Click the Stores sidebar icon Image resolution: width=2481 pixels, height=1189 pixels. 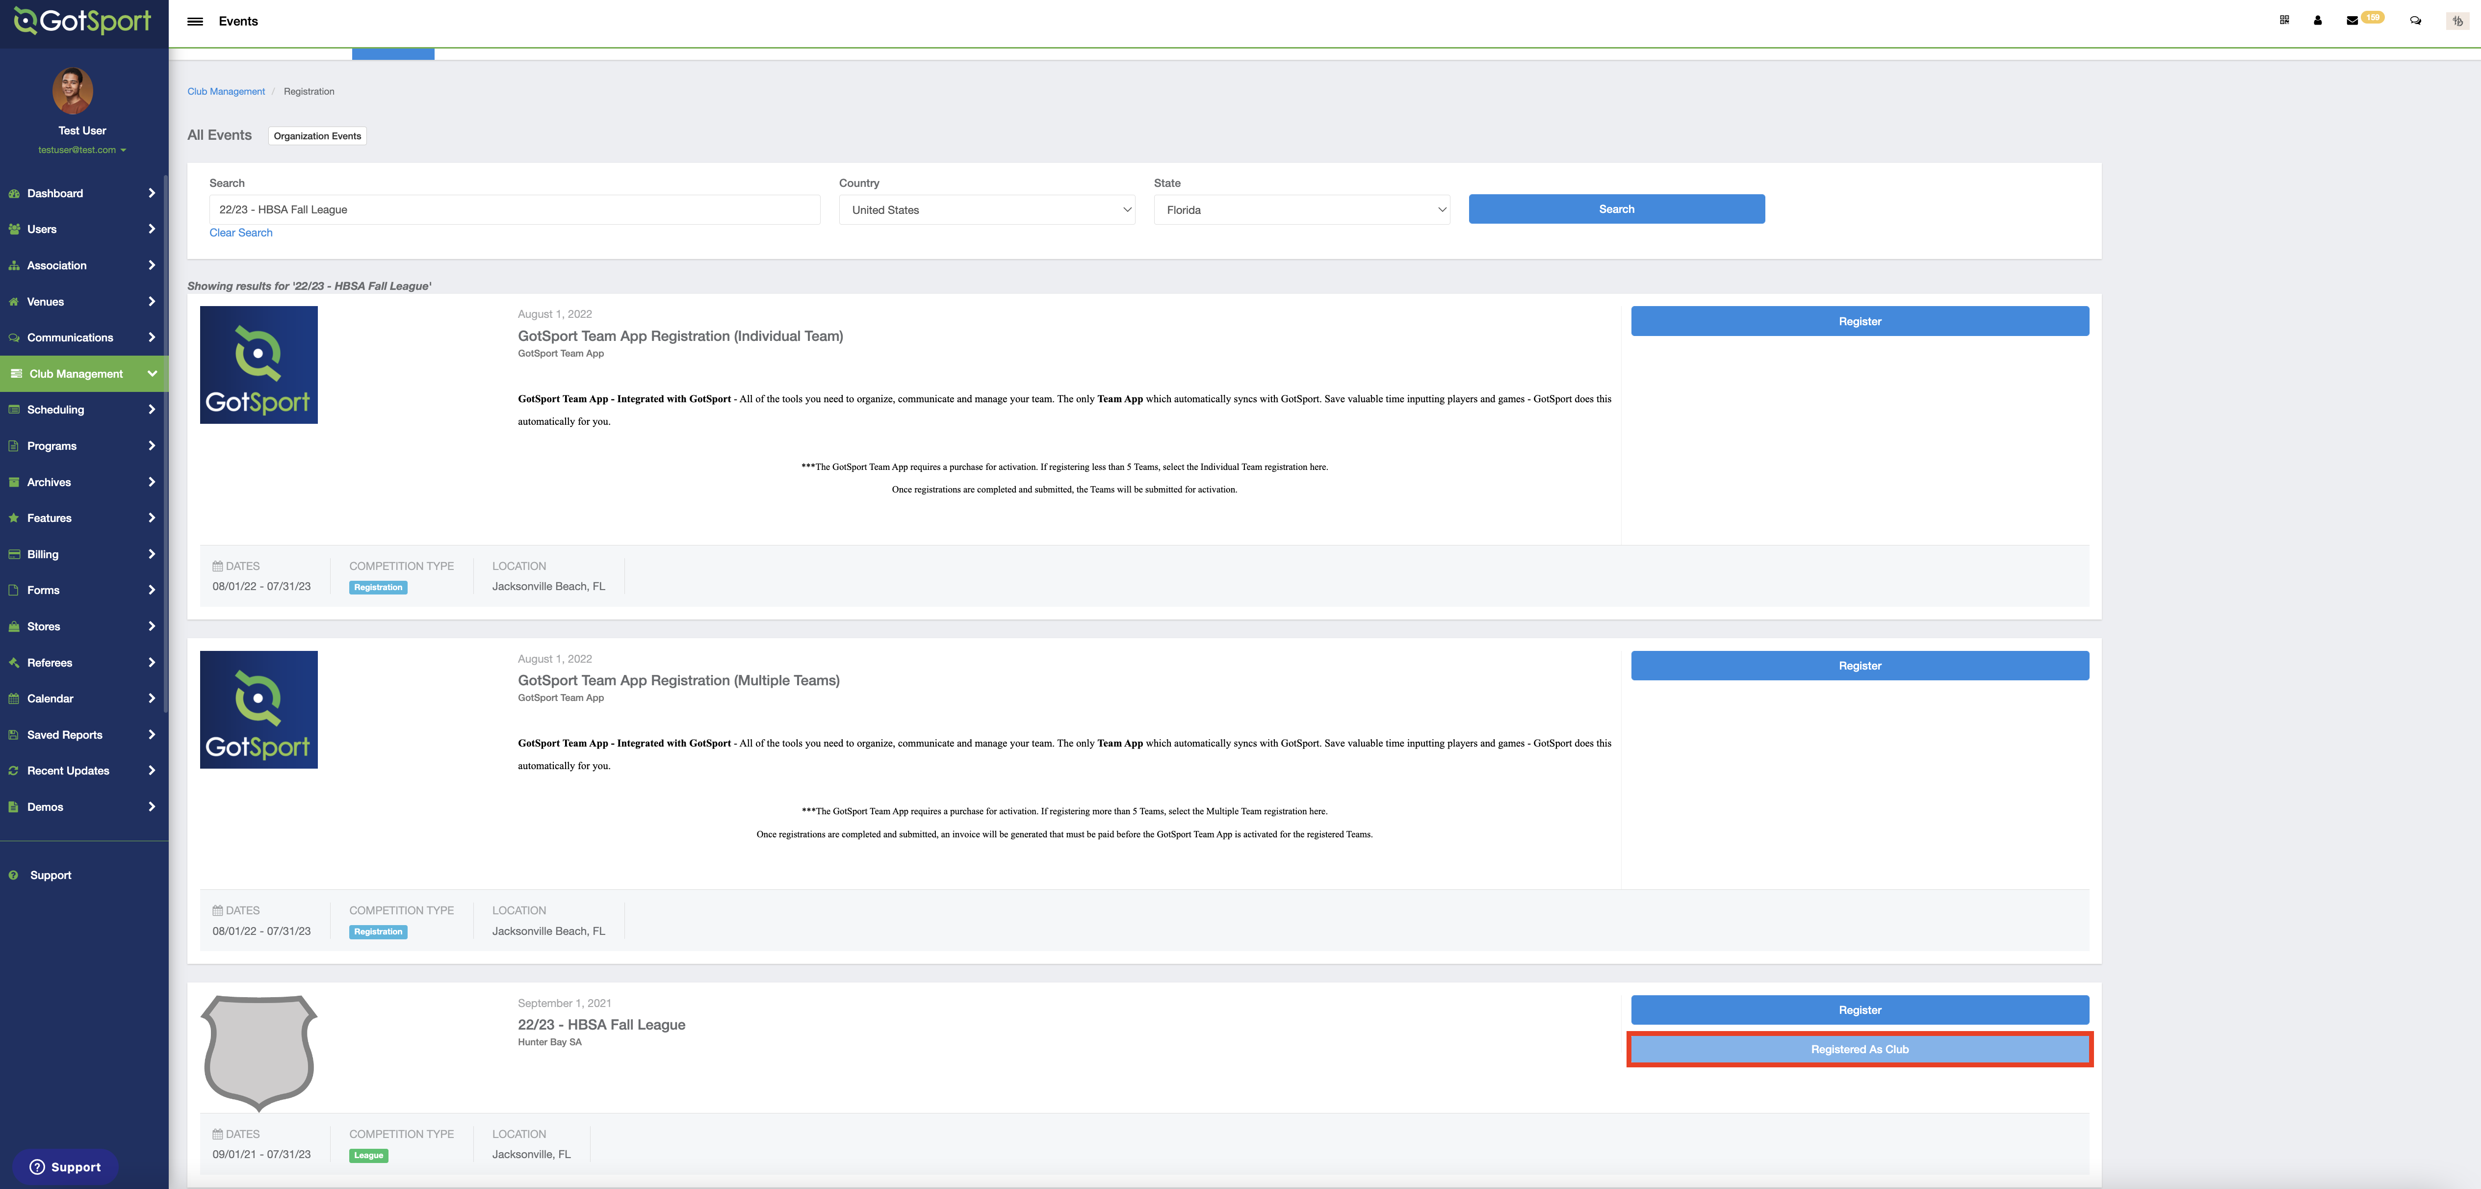(x=13, y=627)
